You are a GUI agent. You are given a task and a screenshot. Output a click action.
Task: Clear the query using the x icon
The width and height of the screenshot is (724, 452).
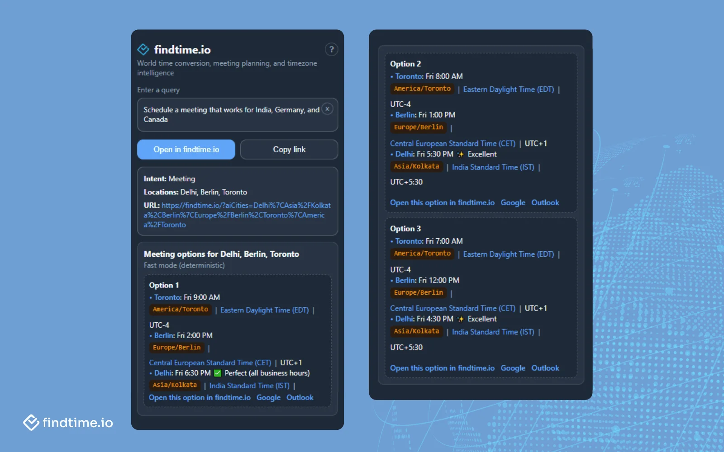click(x=327, y=108)
